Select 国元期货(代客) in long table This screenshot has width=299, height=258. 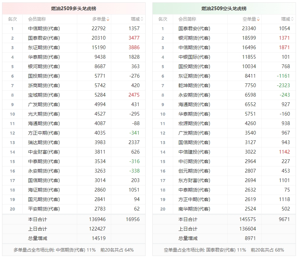[44, 199]
